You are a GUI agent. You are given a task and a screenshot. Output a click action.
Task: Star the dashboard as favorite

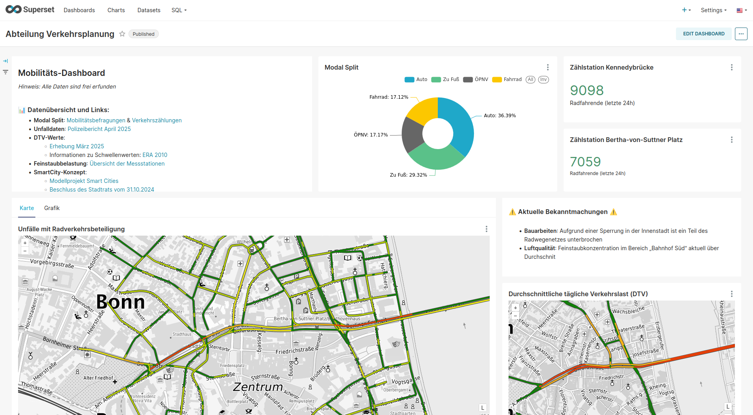click(x=122, y=34)
